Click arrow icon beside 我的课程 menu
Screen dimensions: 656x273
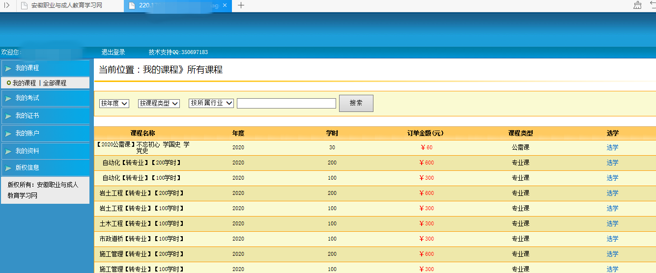pyautogui.click(x=8, y=68)
